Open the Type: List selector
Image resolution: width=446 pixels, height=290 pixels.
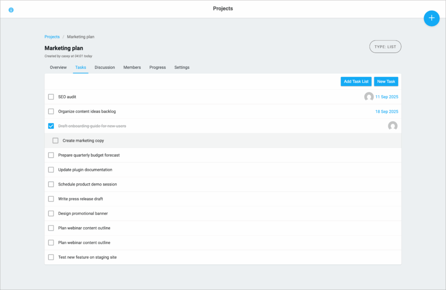pyautogui.click(x=385, y=47)
